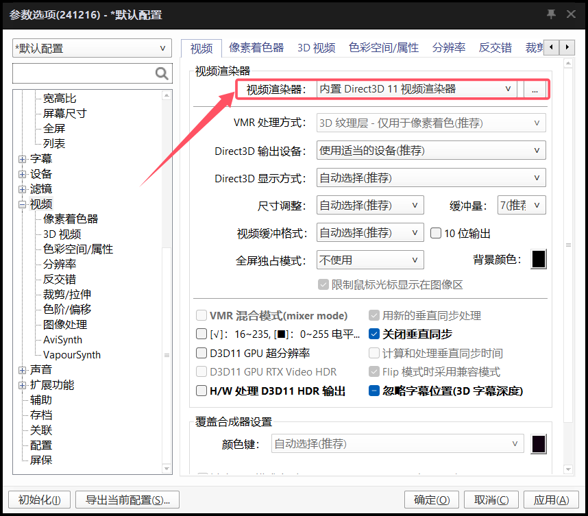This screenshot has height=516, width=588.
Task: Click the pin icon in the title bar
Action: (x=551, y=14)
